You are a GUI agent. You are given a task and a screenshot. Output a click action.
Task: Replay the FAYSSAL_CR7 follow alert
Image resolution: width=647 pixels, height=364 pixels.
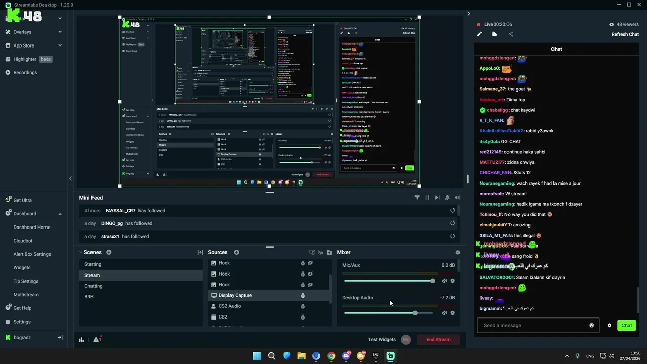[x=452, y=210]
